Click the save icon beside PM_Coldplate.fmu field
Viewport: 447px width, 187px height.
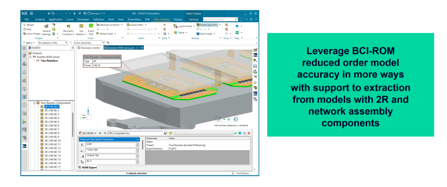[165, 133]
